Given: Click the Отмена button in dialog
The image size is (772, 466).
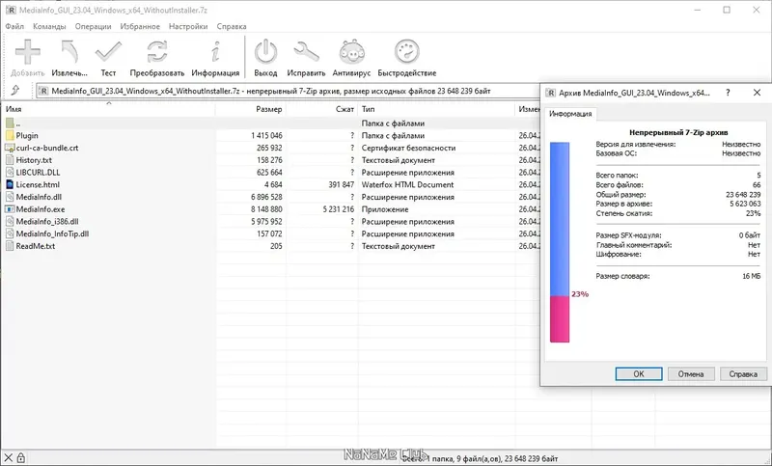Looking at the screenshot, I should [x=691, y=374].
